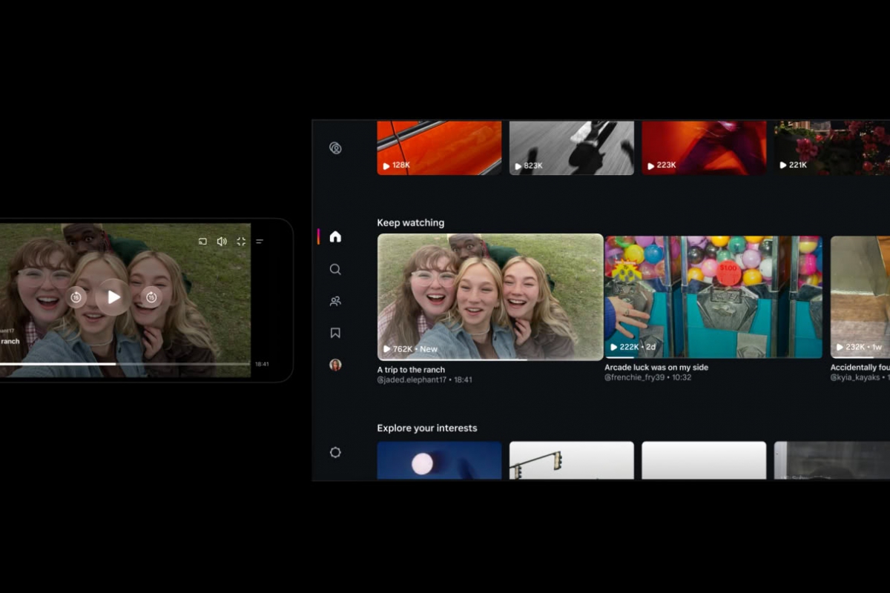Screen dimensions: 890x593
Task: Click the 18:41 duration on the phone player
Action: tap(262, 364)
